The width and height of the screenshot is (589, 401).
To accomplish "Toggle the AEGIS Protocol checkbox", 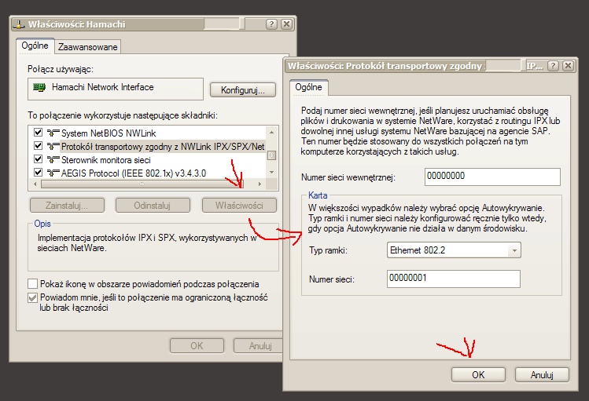I will coord(38,173).
